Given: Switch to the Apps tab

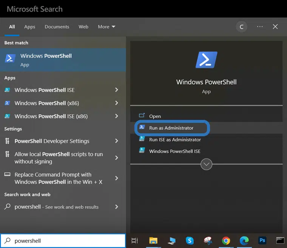Looking at the screenshot, I should coord(30,27).
